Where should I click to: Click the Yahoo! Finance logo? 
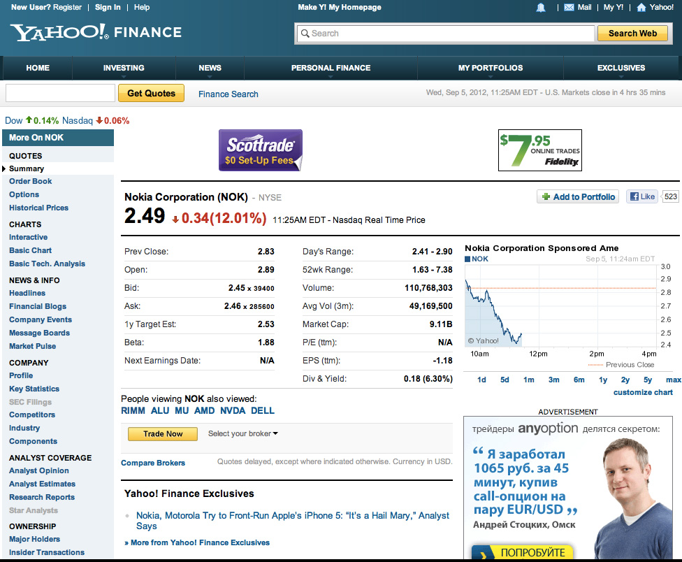coord(96,32)
